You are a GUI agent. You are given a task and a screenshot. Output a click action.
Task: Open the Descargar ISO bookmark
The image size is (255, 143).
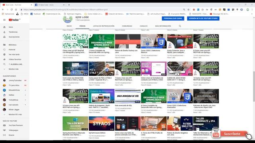pos(219,14)
